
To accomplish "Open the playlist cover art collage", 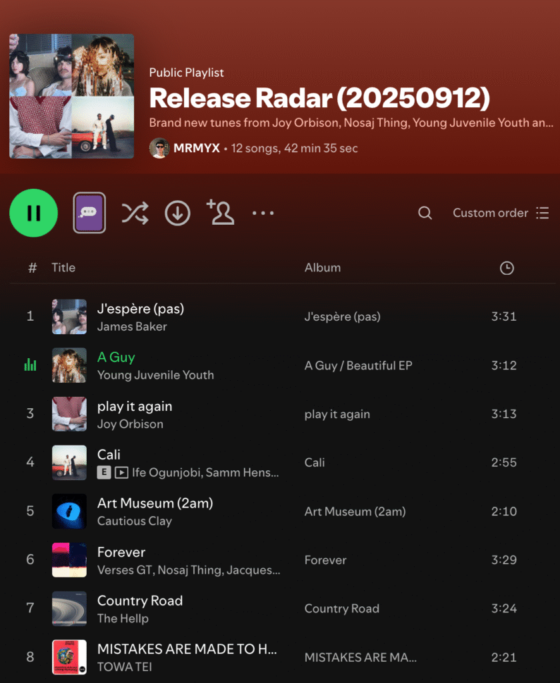I will (72, 96).
